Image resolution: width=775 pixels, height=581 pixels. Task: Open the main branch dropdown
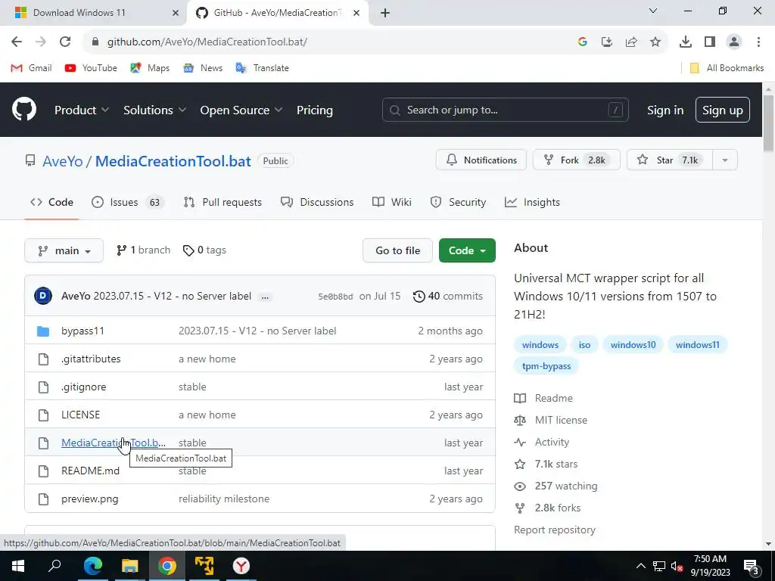pos(64,250)
